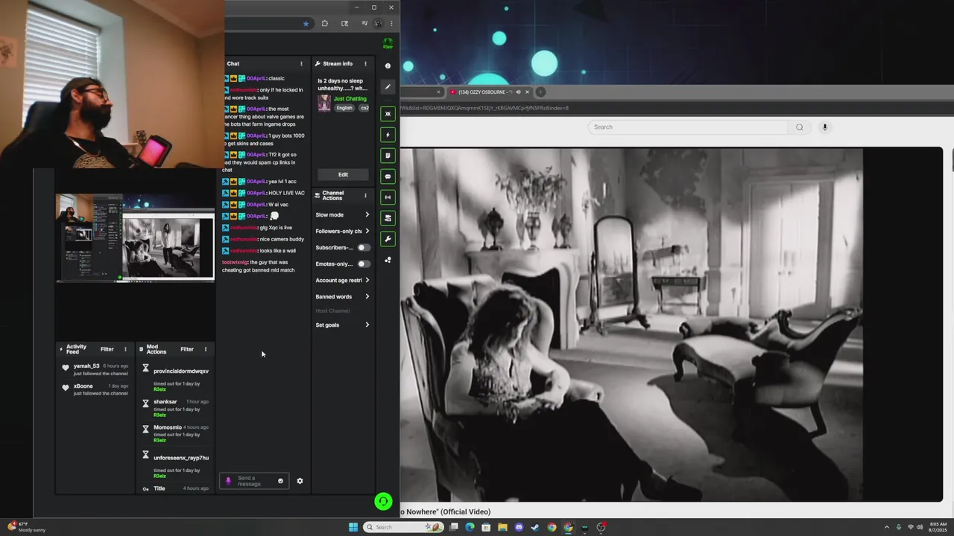Click the Windows taskbar search box
The image size is (954, 536).
pos(403,527)
